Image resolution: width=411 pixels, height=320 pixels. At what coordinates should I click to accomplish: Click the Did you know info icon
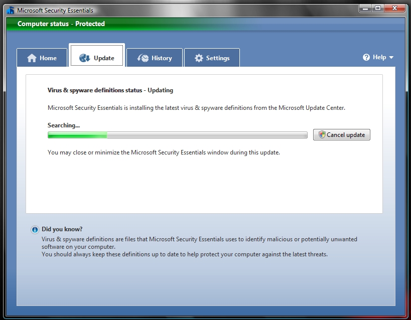point(35,230)
